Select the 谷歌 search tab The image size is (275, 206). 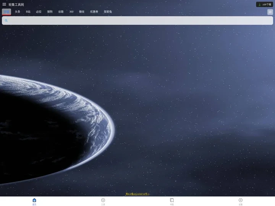61,12
